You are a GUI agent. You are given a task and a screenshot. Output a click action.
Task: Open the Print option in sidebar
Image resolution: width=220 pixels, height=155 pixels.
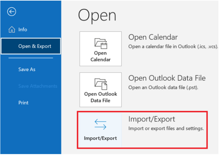[23, 103]
